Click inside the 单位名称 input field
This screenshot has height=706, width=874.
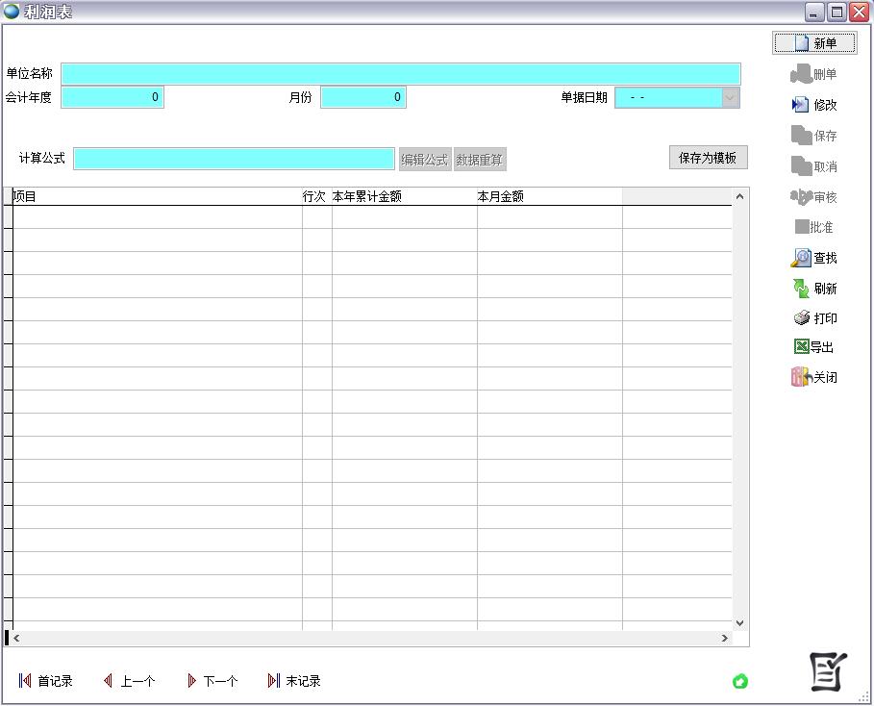401,73
